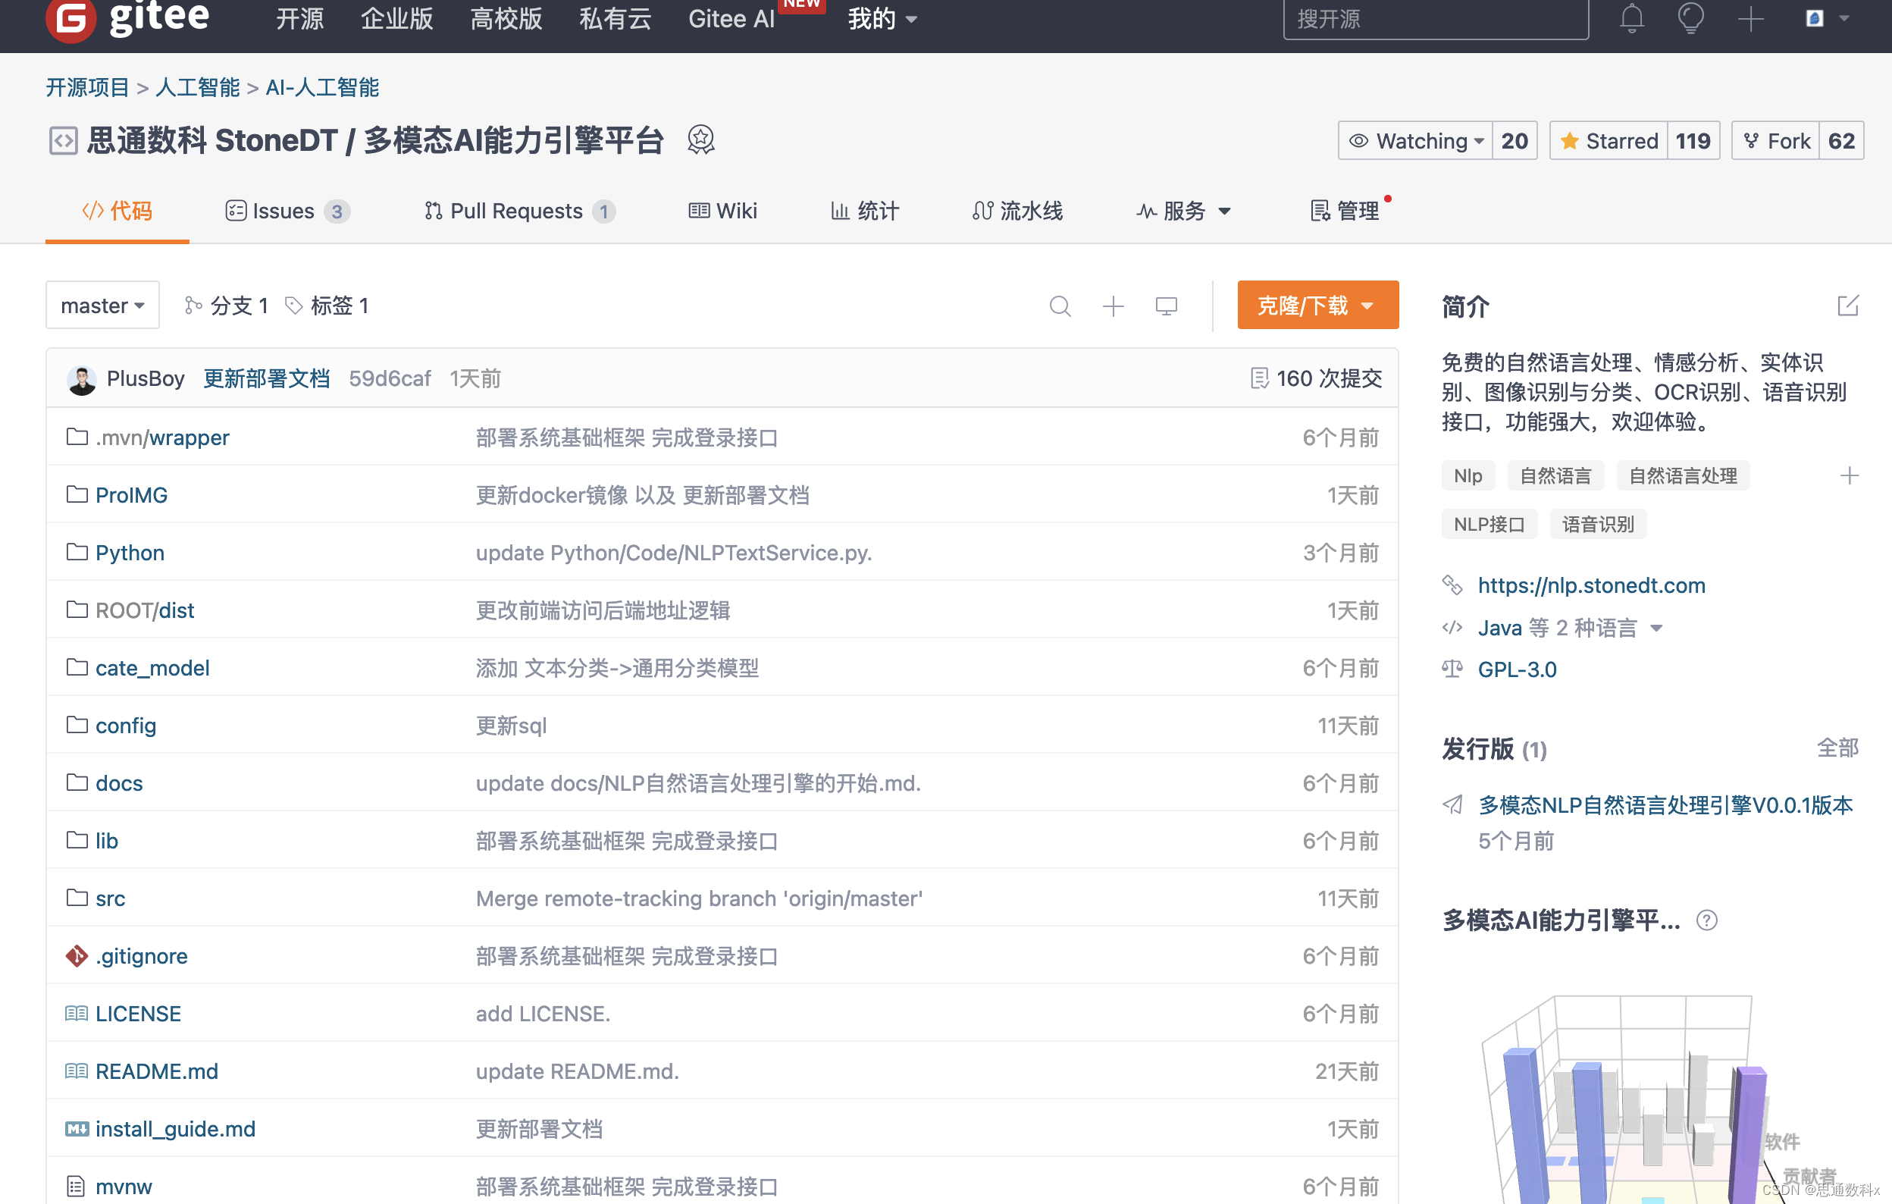Click the 克隆/下载 orange button
This screenshot has height=1204, width=1892.
coord(1308,306)
